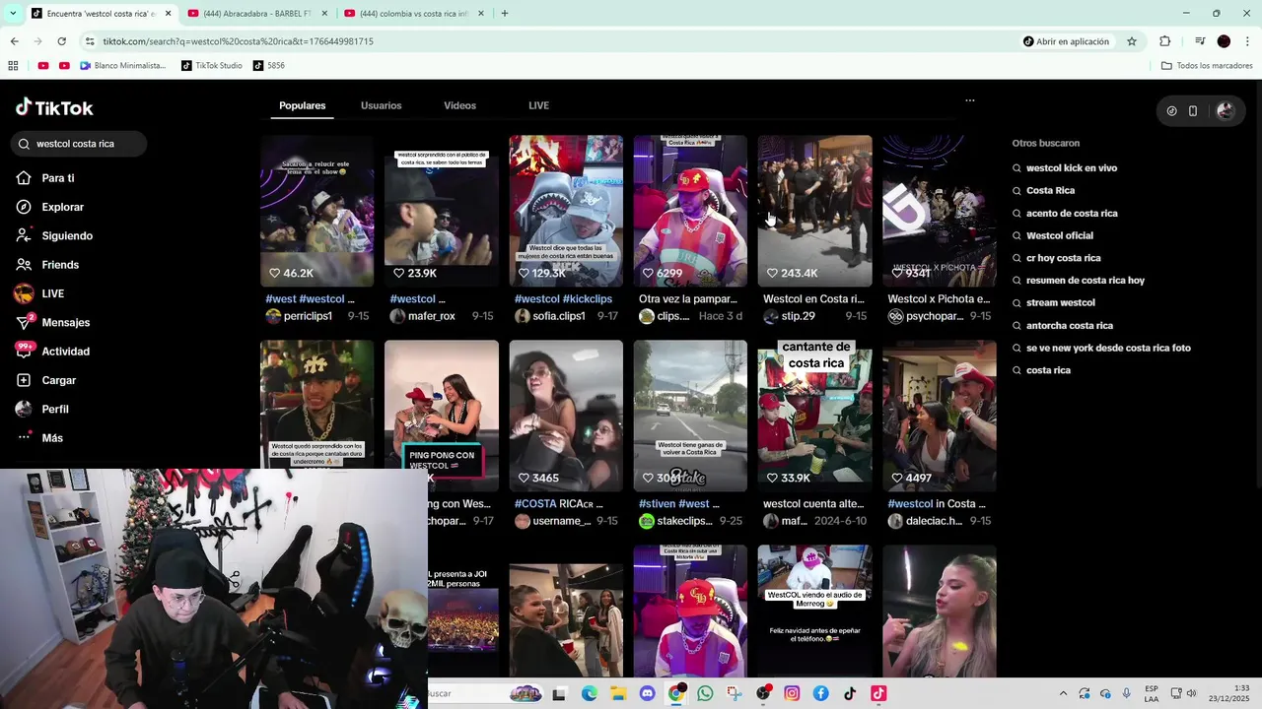Open Discord from taskbar
The width and height of the screenshot is (1262, 709).
point(647,693)
